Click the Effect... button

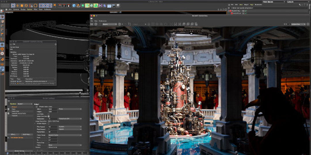[13, 134]
